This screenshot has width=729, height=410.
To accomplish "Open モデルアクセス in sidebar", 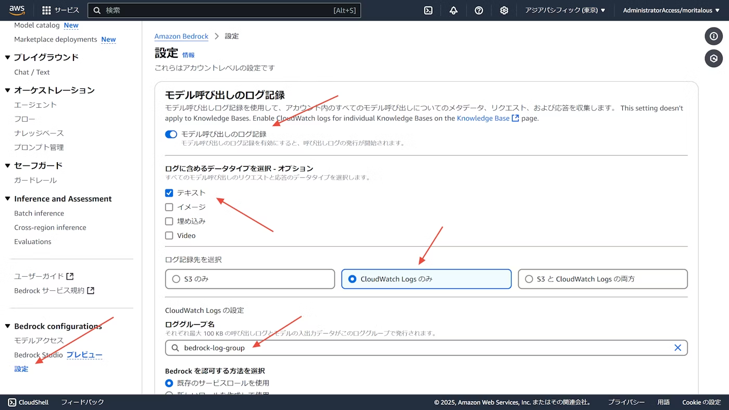I will pos(39,340).
